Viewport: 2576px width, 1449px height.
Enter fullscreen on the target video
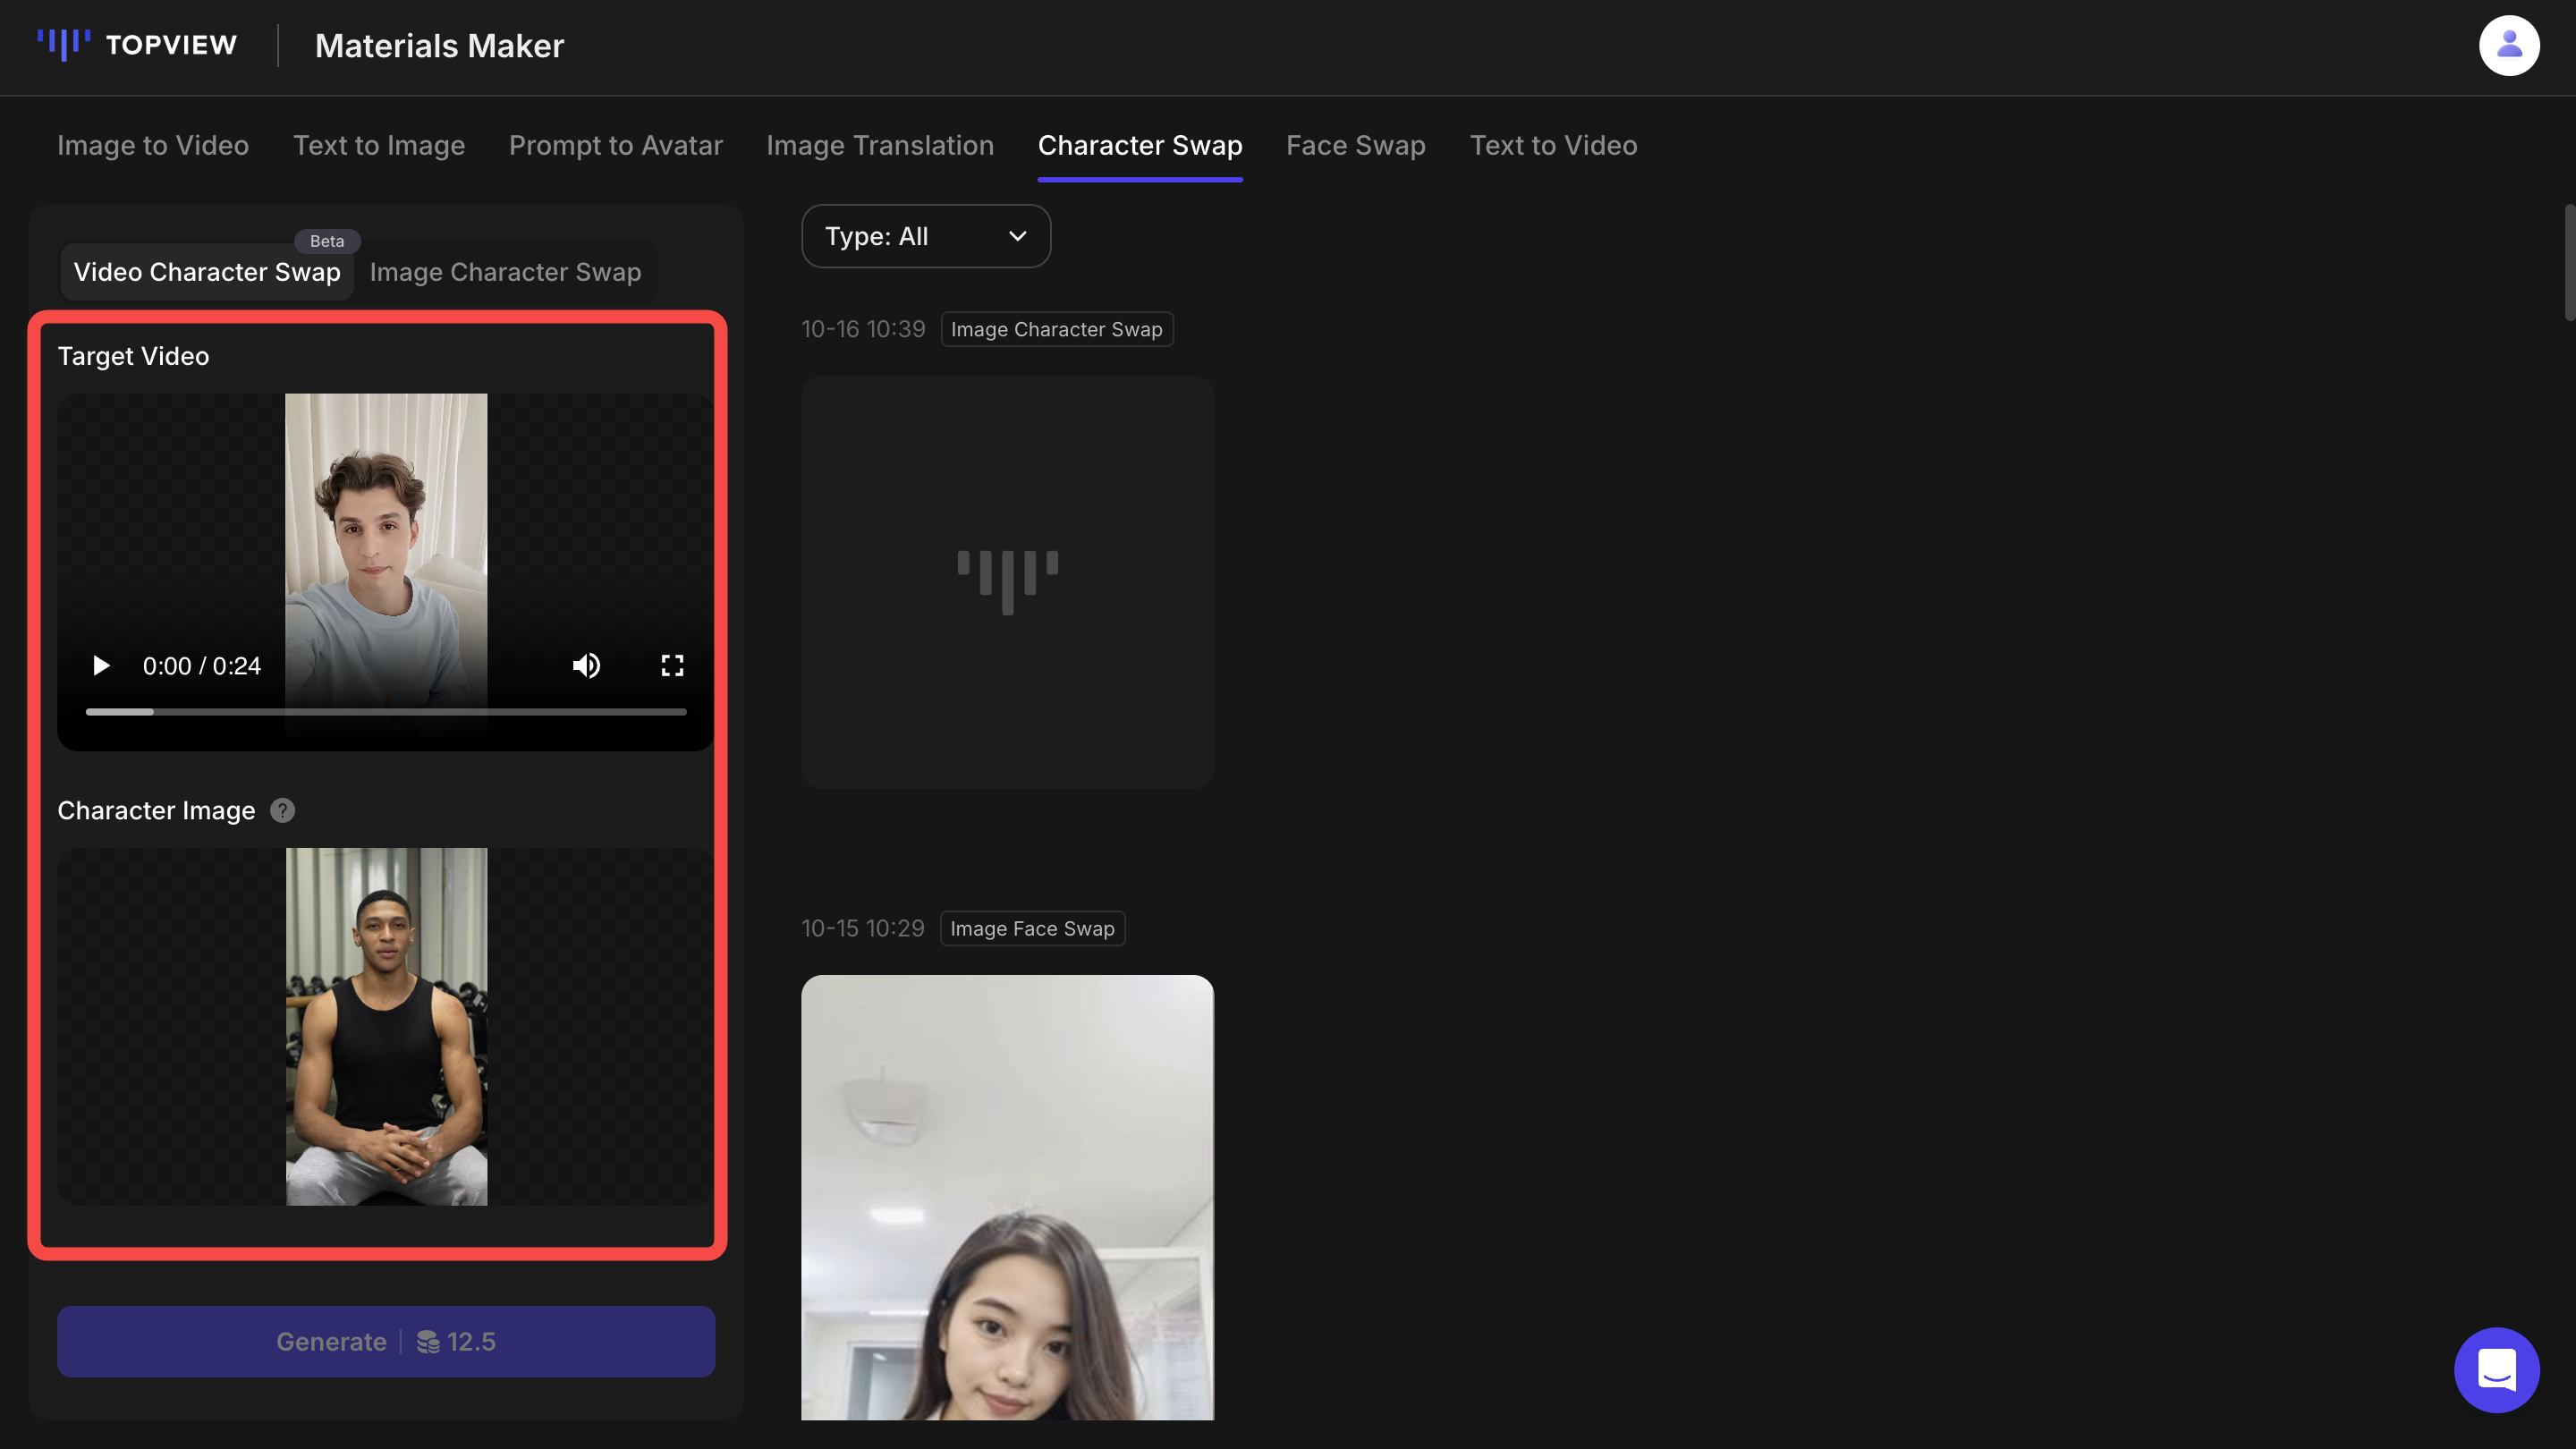672,665
